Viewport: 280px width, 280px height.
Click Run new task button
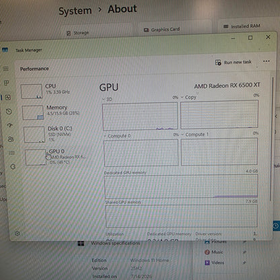pyautogui.click(x=234, y=62)
